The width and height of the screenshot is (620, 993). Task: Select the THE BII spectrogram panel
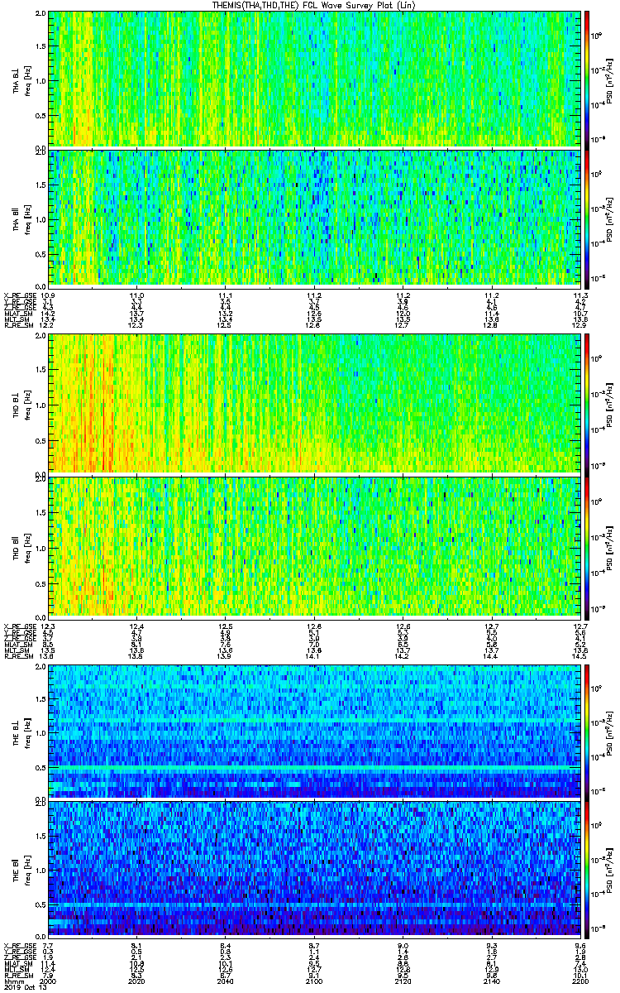pos(314,869)
